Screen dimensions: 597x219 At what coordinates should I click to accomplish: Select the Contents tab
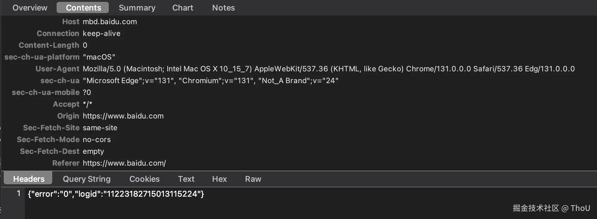[83, 8]
